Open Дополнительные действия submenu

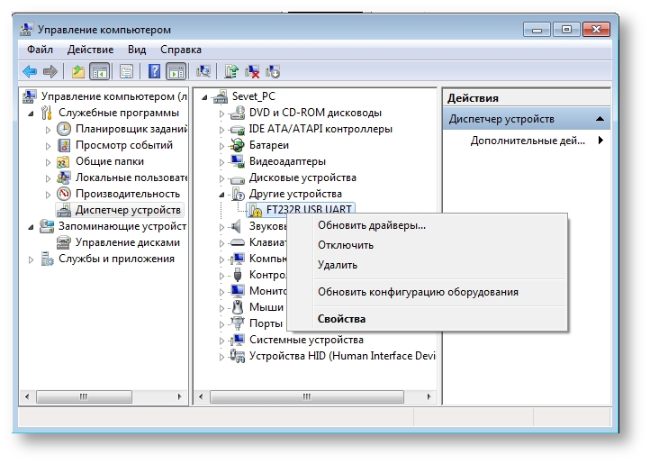[527, 141]
